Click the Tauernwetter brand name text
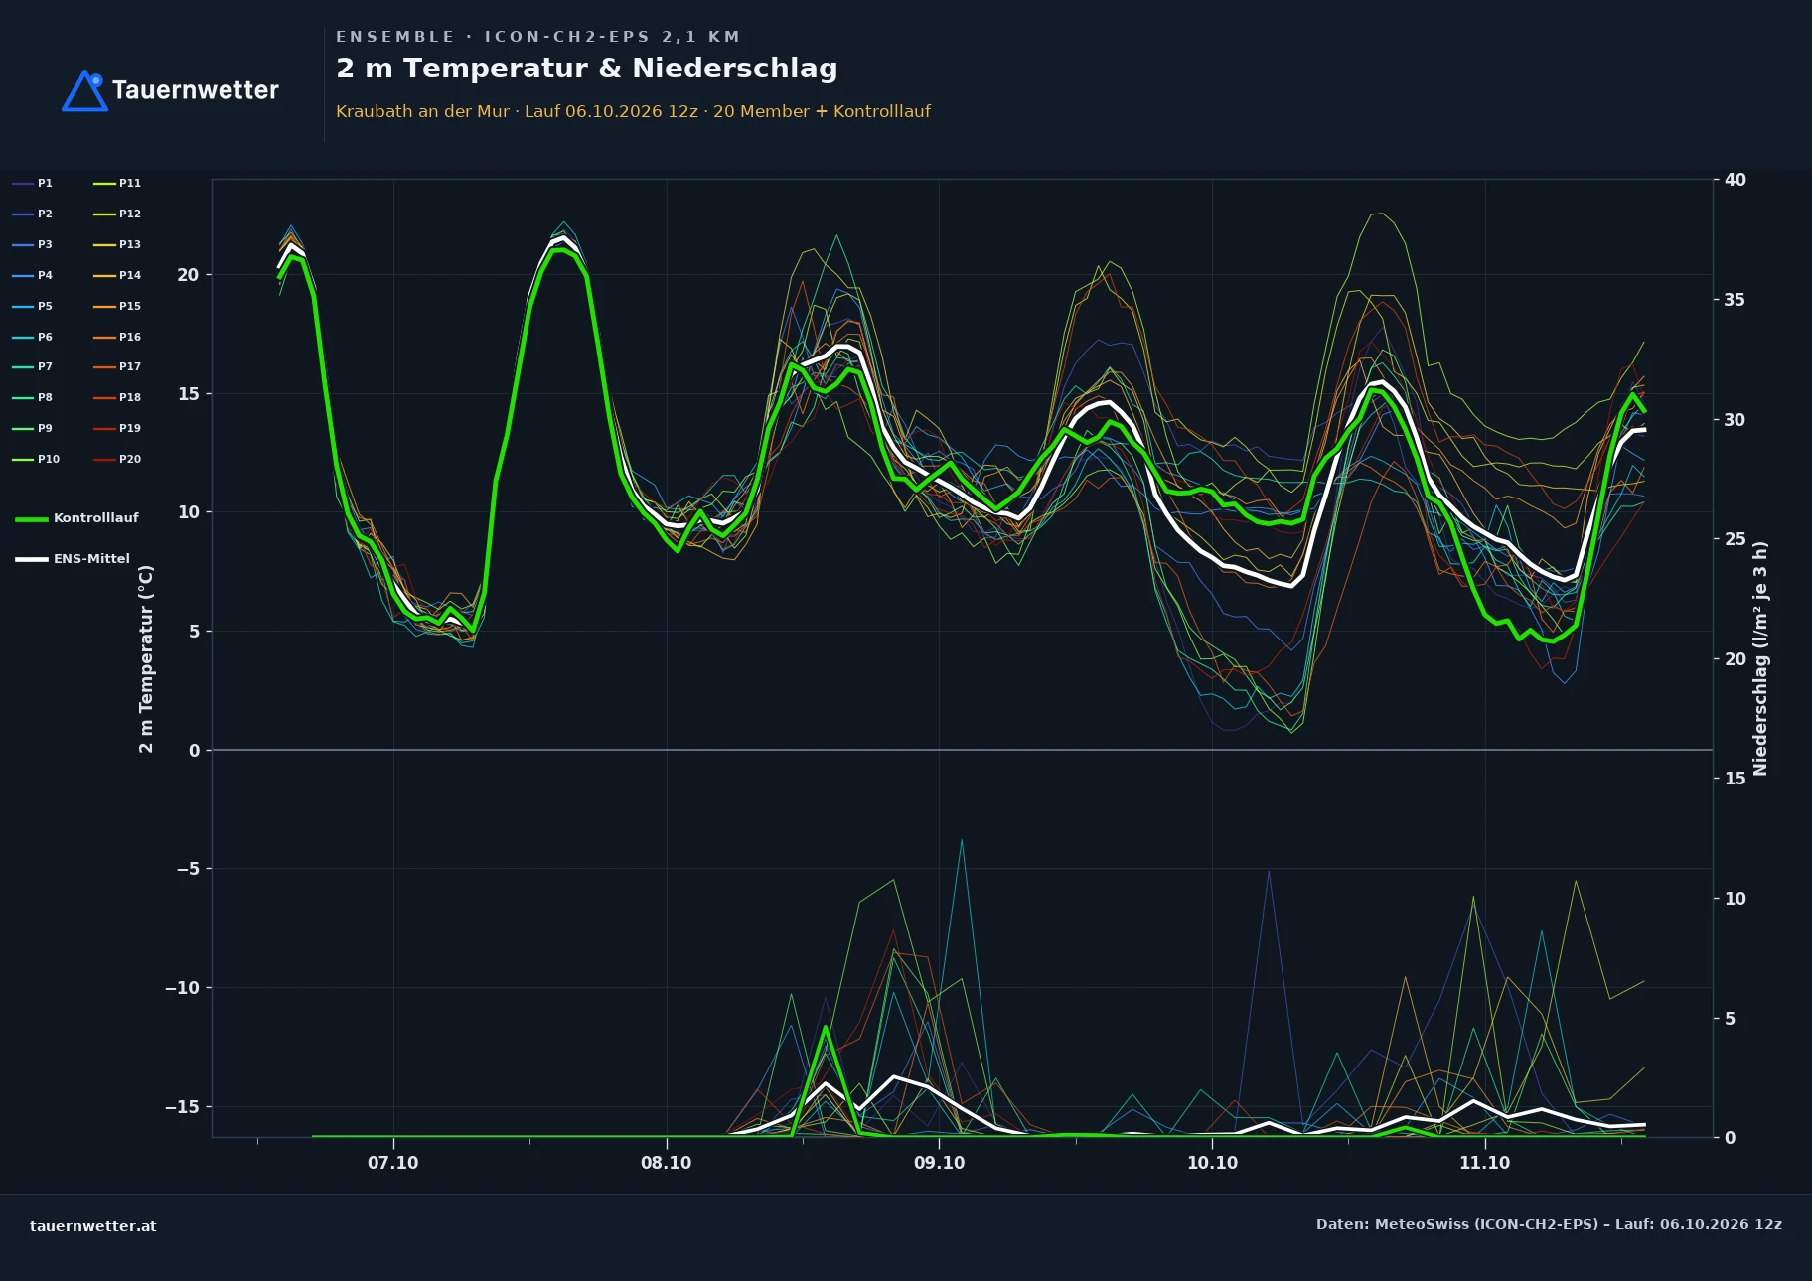1812x1281 pixels. pos(196,90)
